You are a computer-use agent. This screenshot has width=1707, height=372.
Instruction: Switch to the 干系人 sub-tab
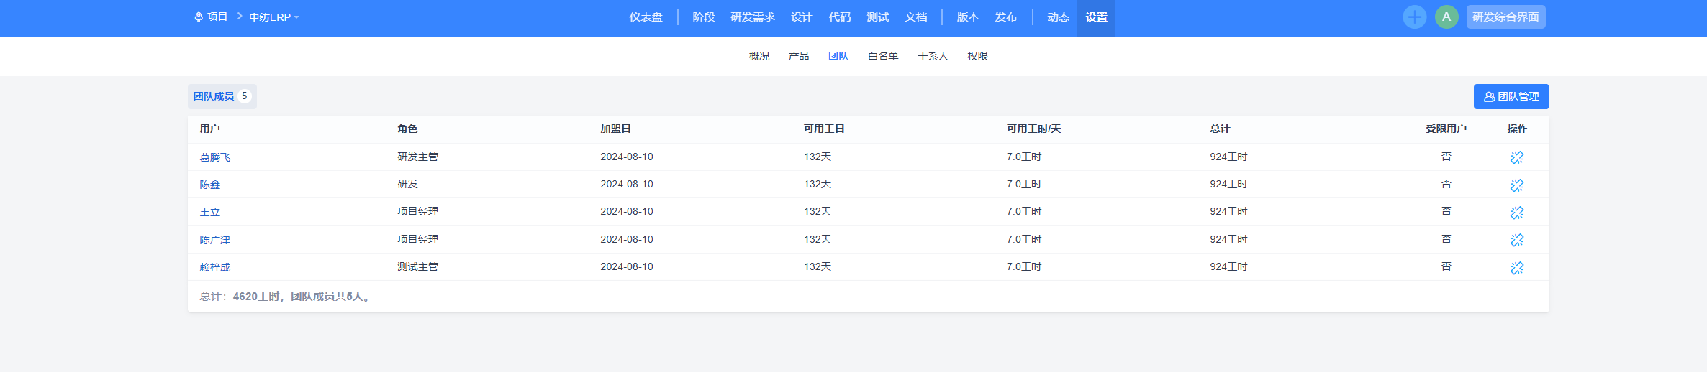[x=933, y=56]
